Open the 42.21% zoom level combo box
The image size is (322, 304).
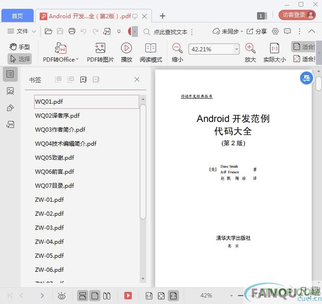(214, 49)
